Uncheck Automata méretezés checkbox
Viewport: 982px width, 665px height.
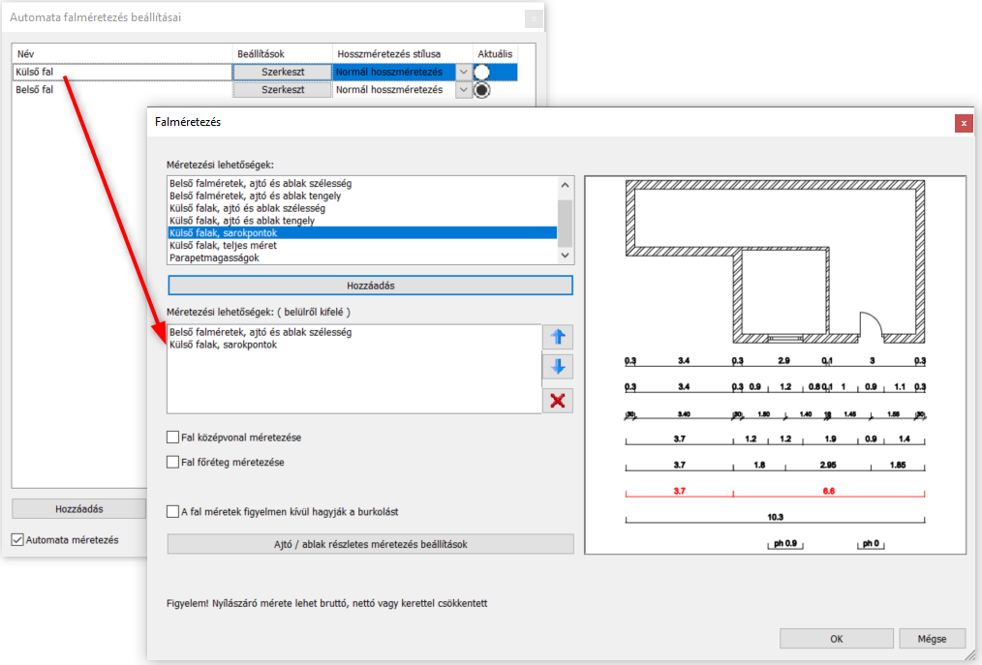[x=17, y=540]
